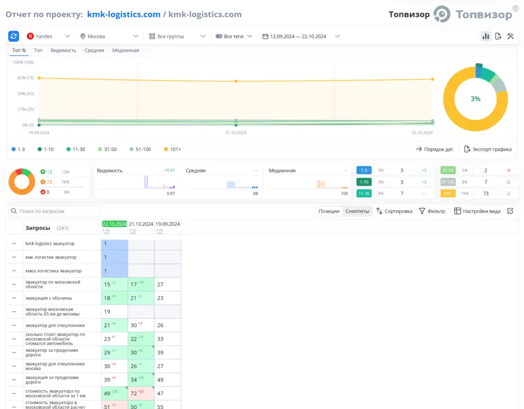Screen dimensions: 524x409
Task: Expand the date range dropdown arrow
Action: pyautogui.click(x=338, y=36)
